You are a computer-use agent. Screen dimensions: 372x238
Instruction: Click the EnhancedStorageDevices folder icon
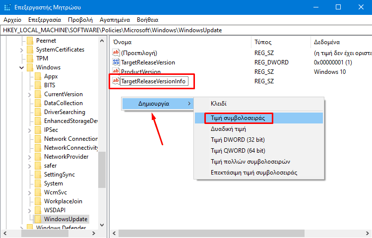[38, 121]
